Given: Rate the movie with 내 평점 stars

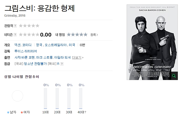Looking at the screenshot, I should coord(77,34).
